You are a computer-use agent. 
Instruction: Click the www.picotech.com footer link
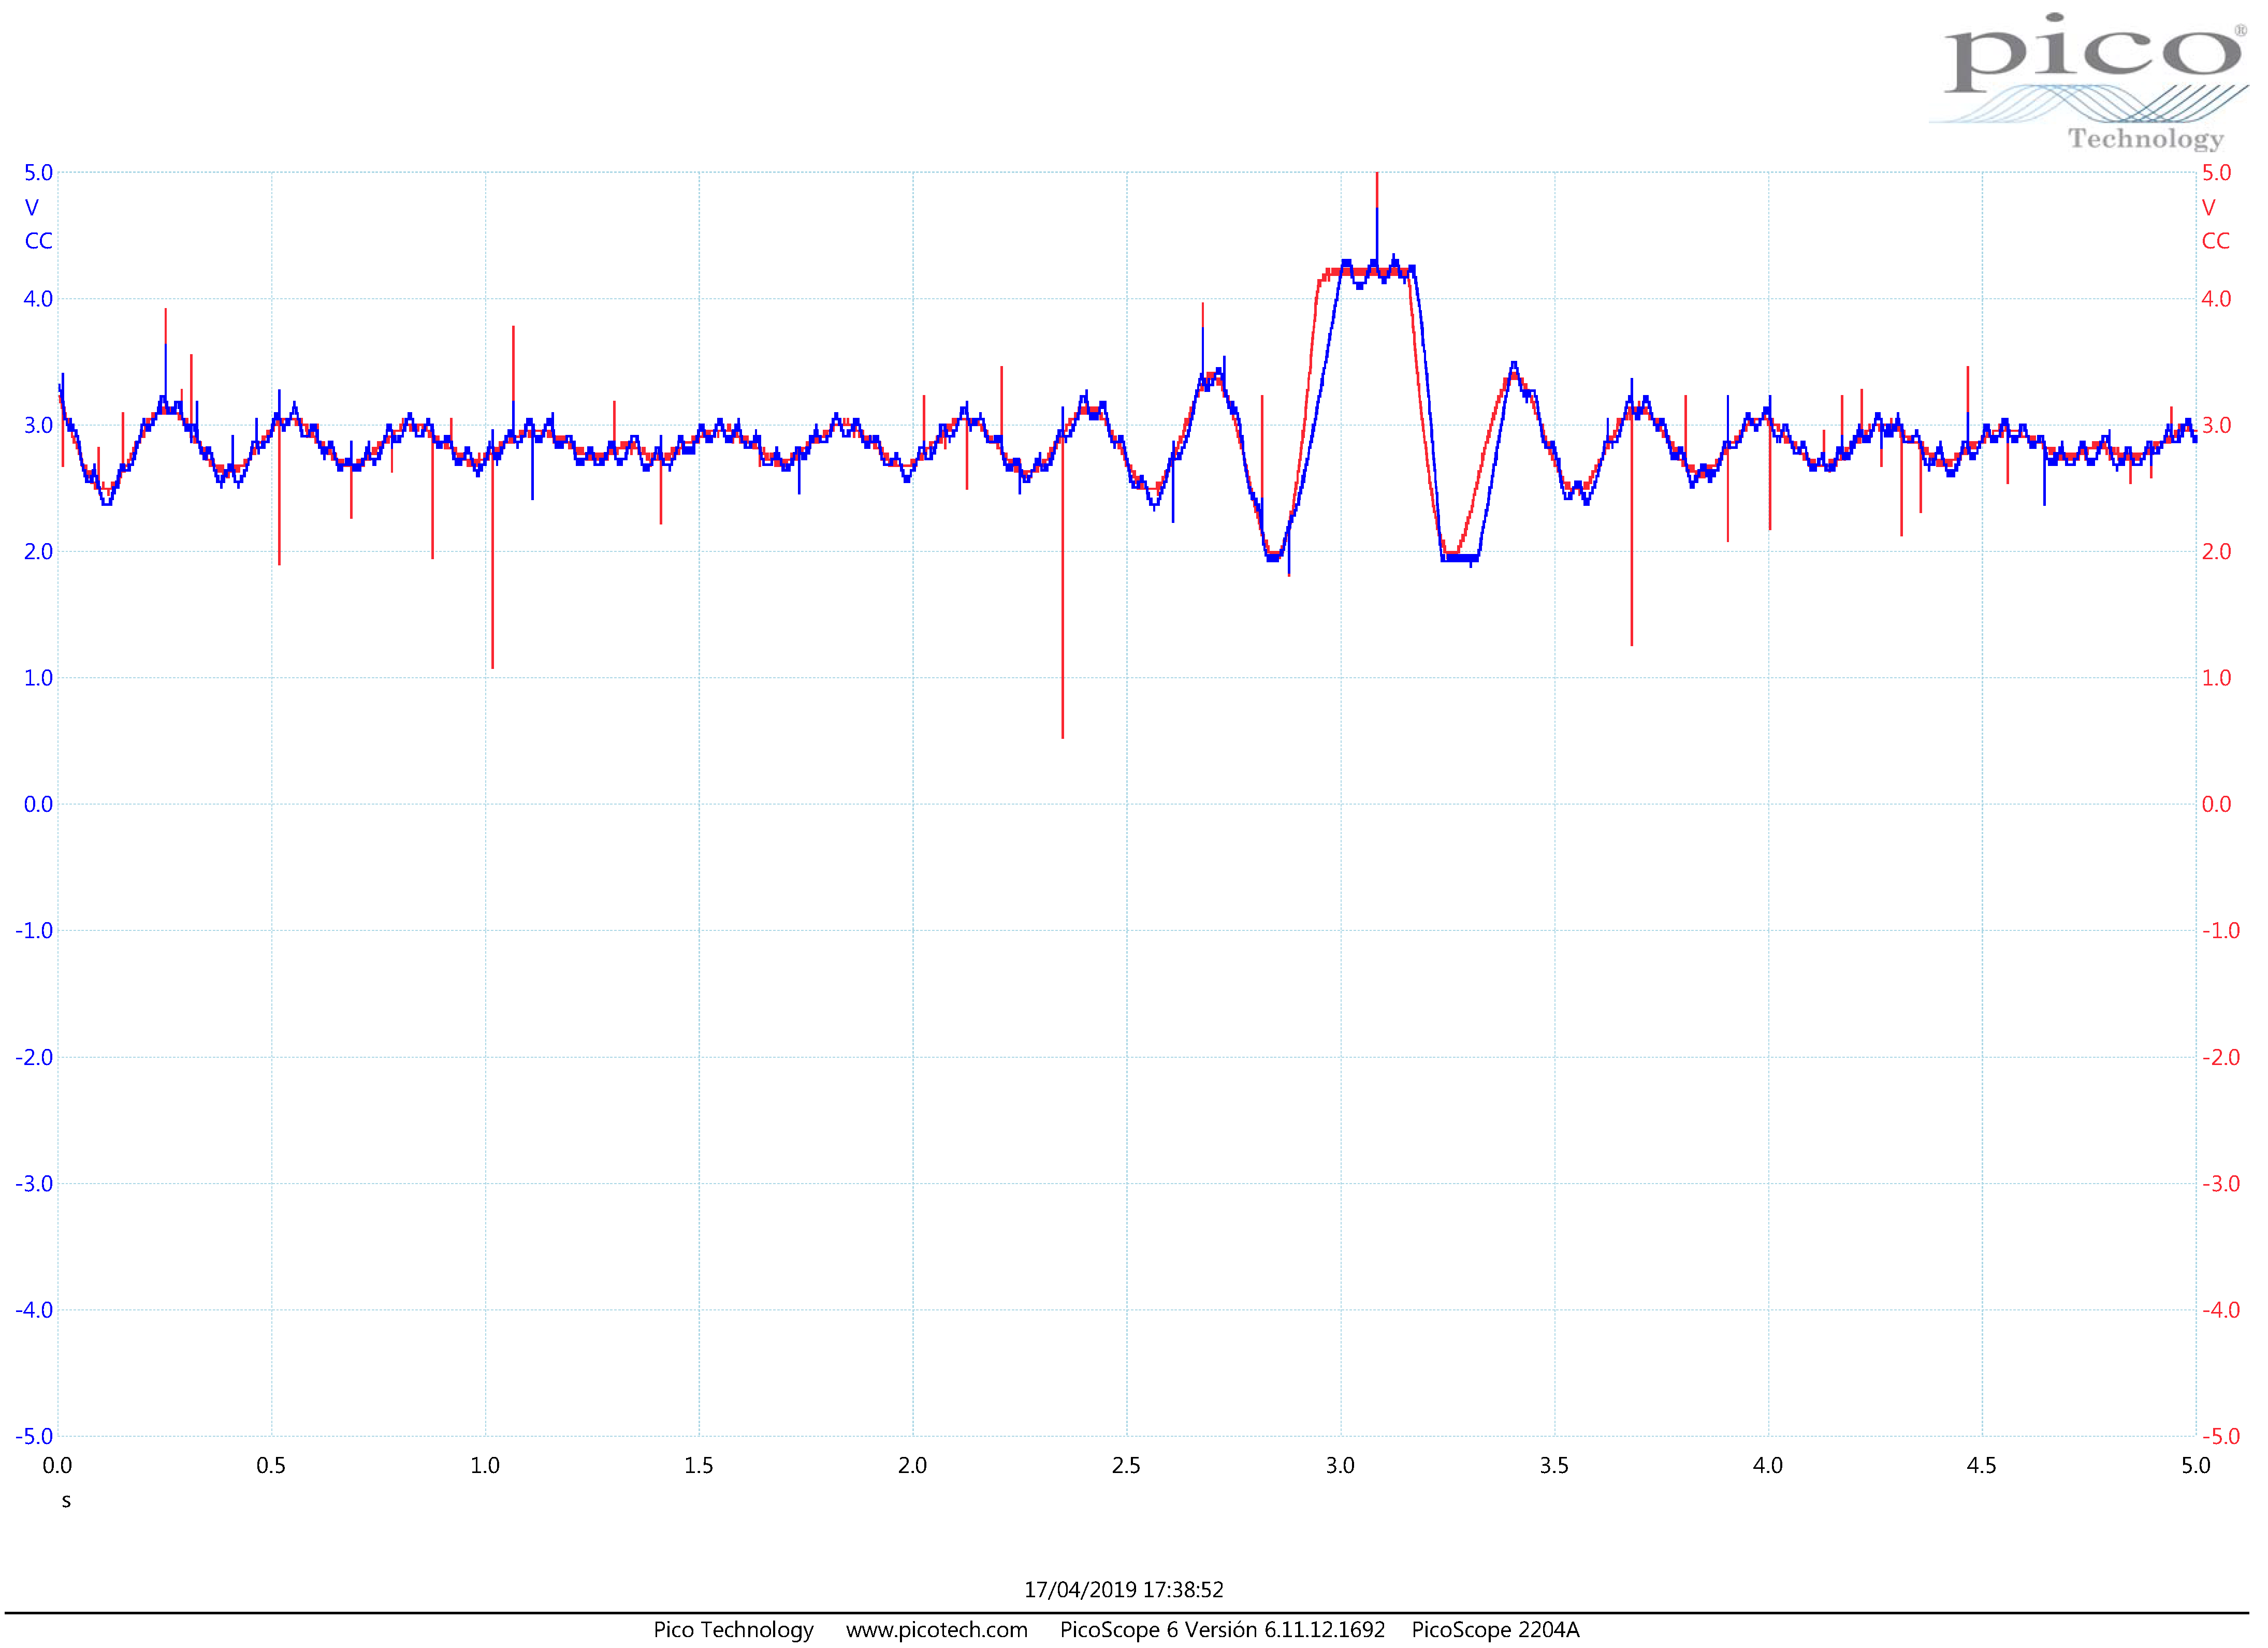click(x=936, y=1629)
